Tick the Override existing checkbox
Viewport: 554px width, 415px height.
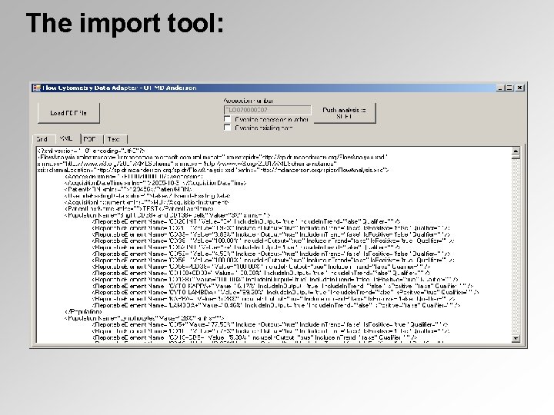coord(228,128)
